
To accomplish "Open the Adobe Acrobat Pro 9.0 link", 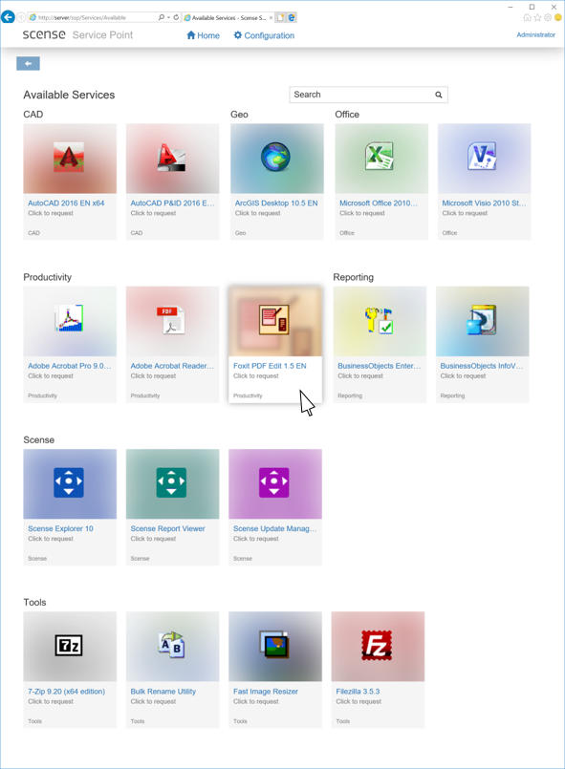I will tap(69, 366).
